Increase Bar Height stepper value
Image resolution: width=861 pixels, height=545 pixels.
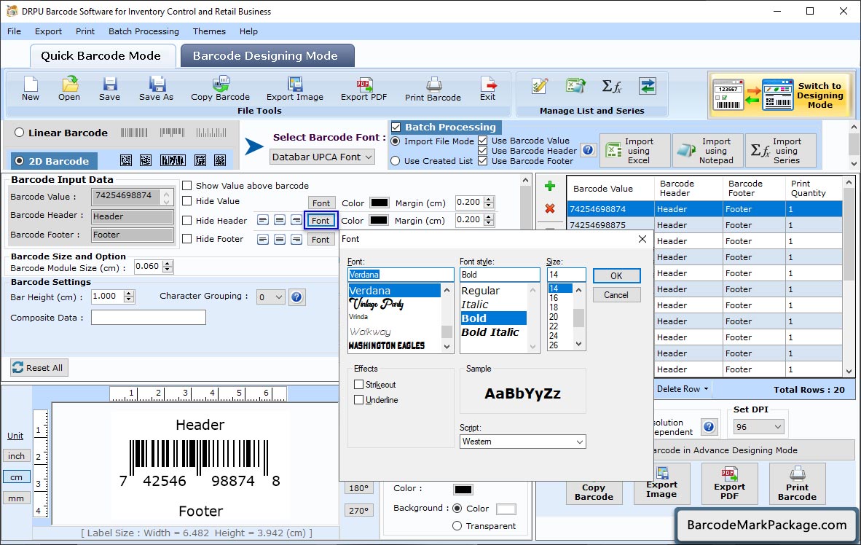coord(129,294)
